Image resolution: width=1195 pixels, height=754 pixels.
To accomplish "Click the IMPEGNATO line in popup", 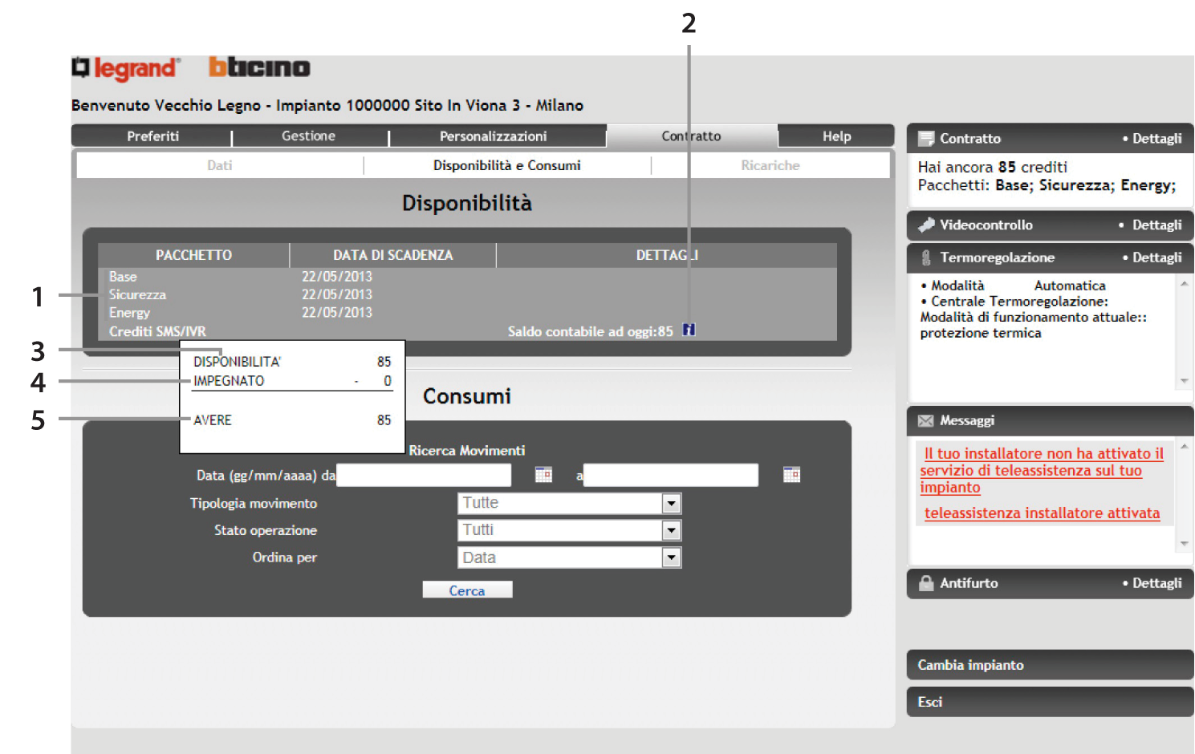I will click(x=292, y=381).
